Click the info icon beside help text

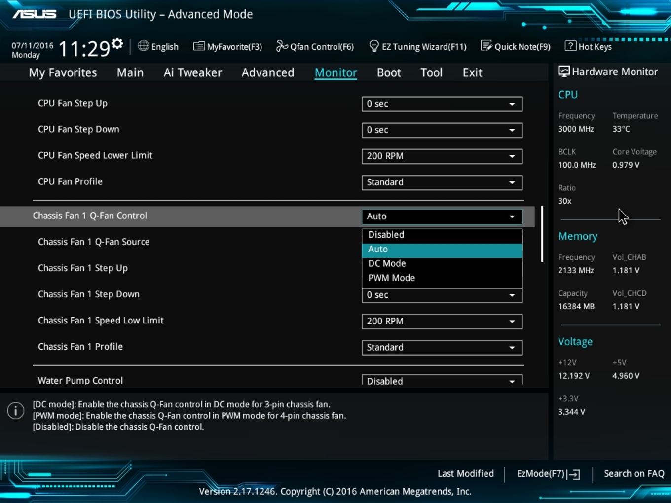coord(16,410)
